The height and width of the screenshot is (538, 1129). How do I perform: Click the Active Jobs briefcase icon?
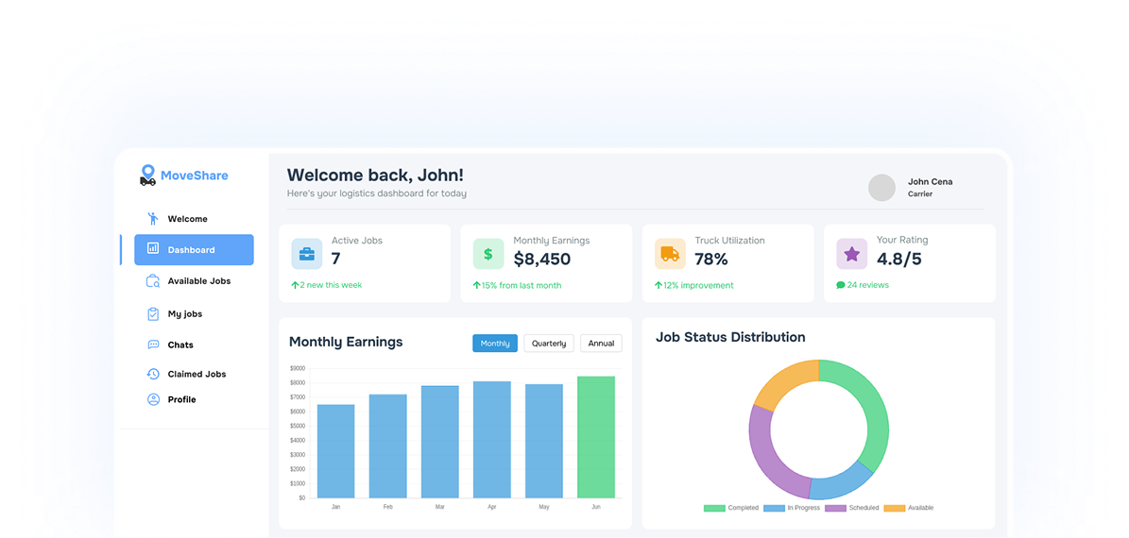pos(307,254)
